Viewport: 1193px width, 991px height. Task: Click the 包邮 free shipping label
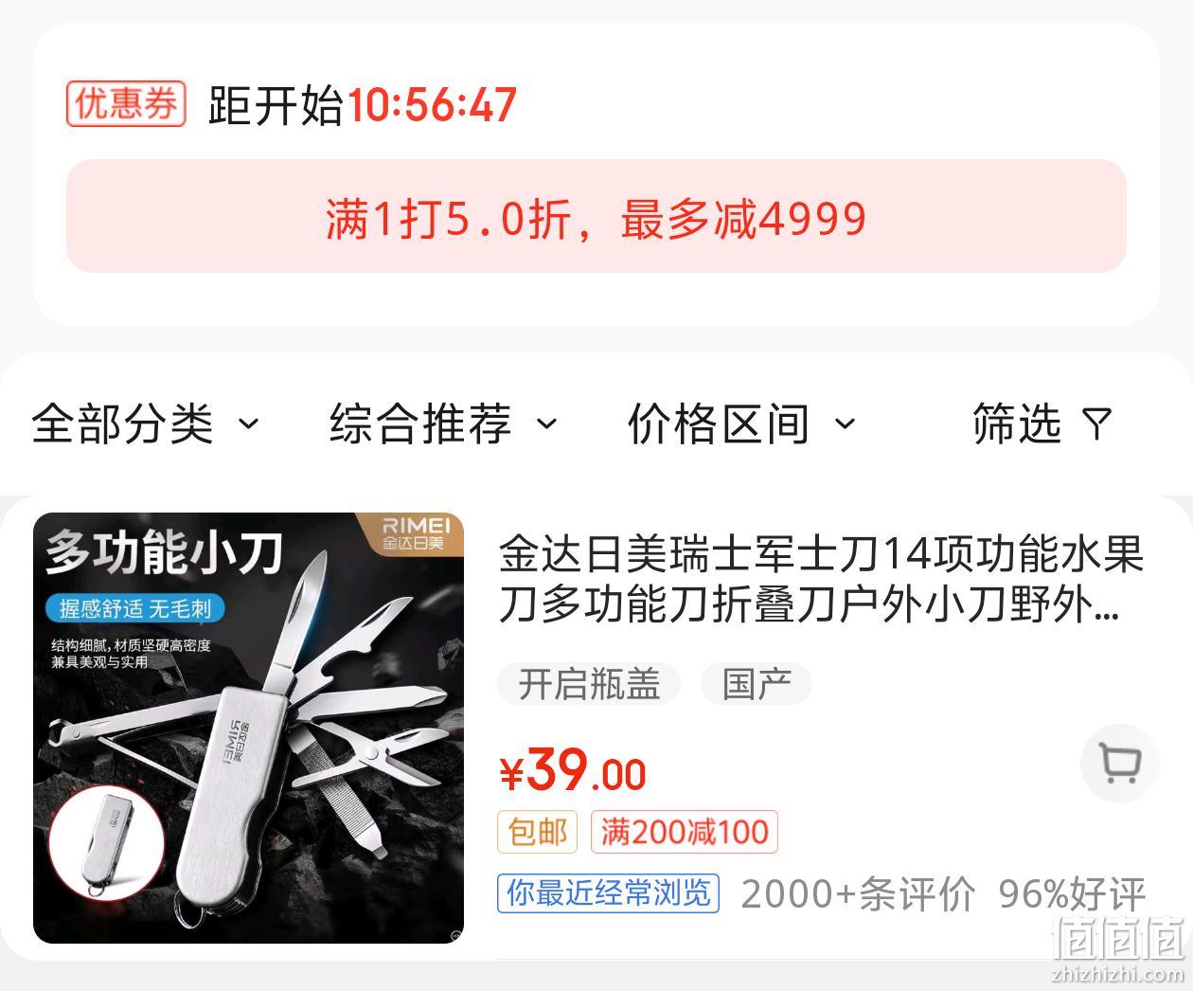(538, 832)
